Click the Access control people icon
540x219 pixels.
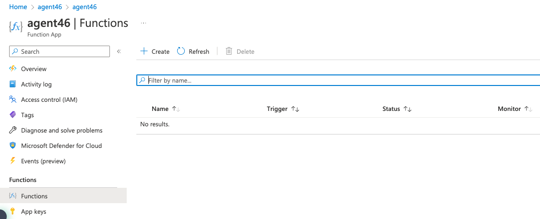[x=13, y=99]
